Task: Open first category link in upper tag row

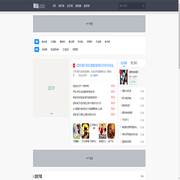Action: pos(44,41)
